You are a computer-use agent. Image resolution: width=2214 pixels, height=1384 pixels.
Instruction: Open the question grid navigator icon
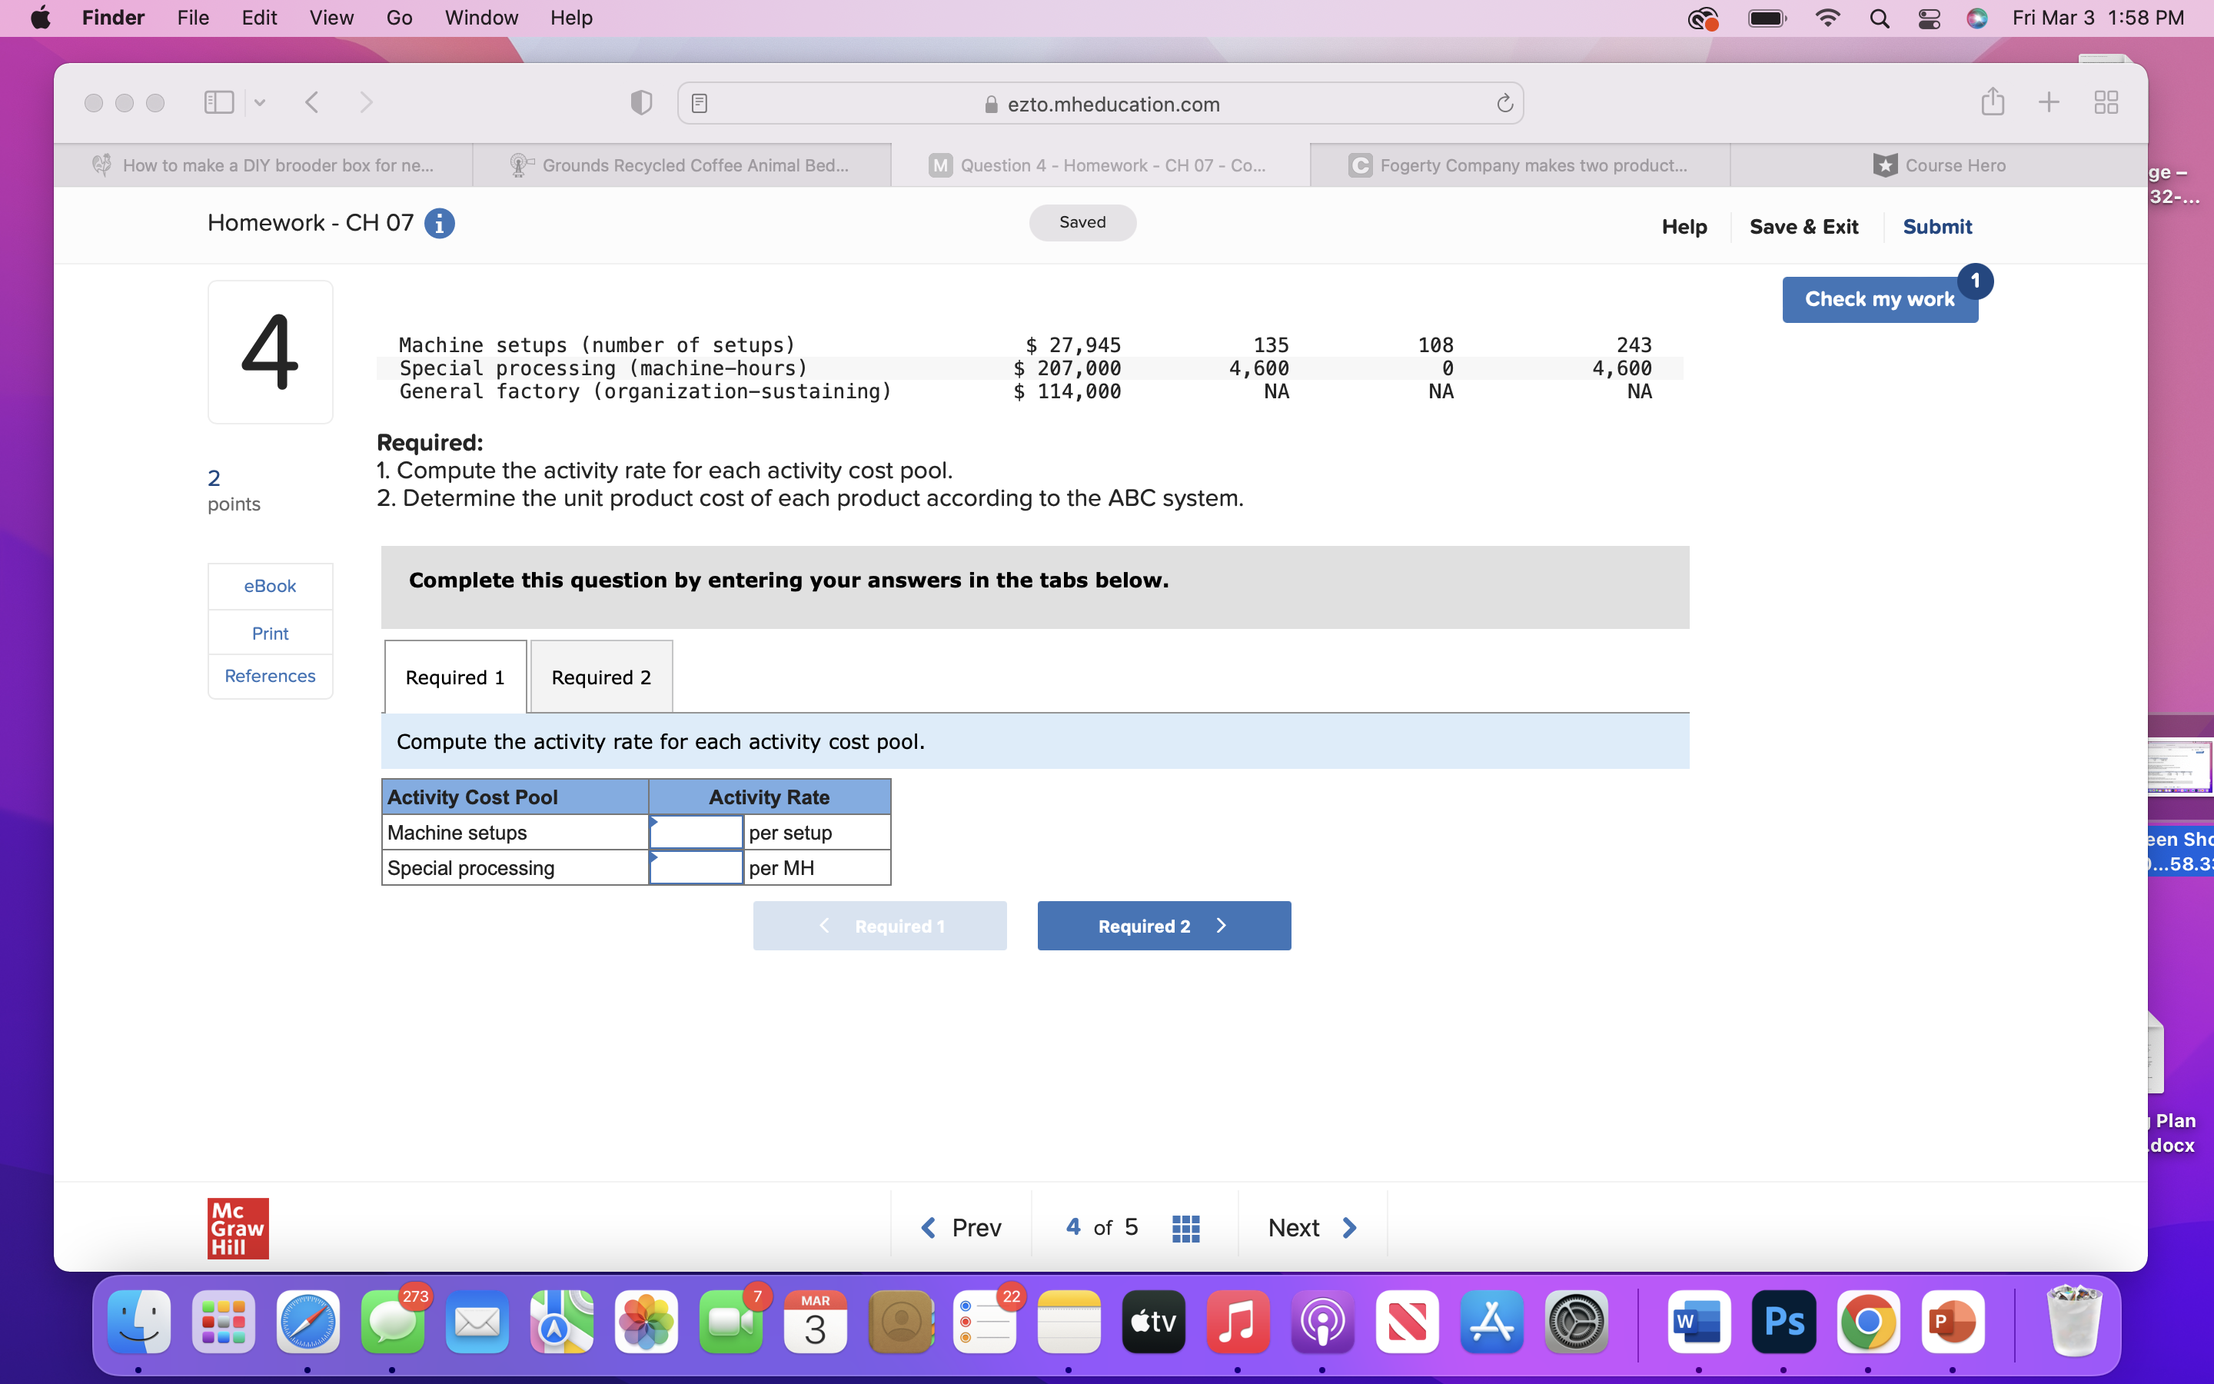(x=1185, y=1227)
